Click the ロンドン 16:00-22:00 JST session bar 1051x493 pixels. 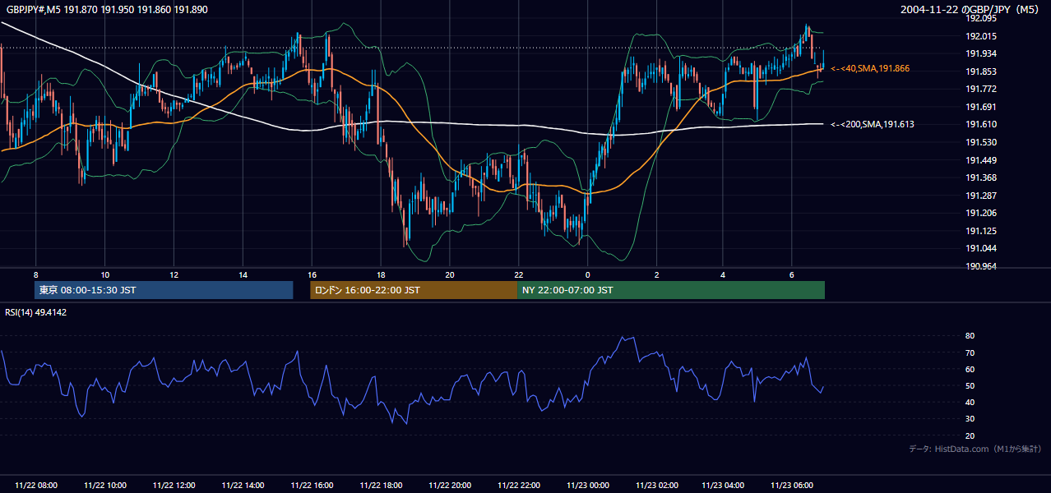tap(414, 290)
